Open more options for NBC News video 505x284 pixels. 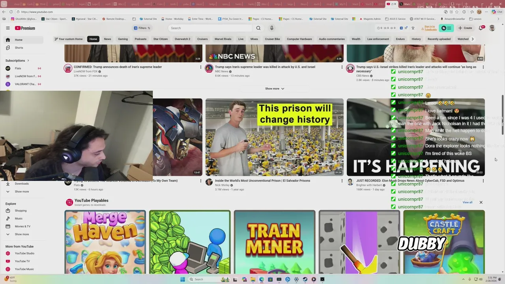[x=342, y=67]
